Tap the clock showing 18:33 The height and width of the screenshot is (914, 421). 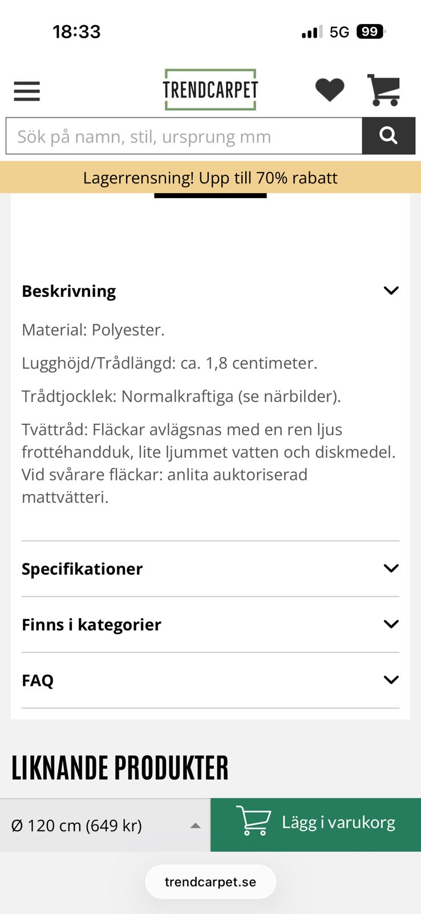click(x=76, y=32)
